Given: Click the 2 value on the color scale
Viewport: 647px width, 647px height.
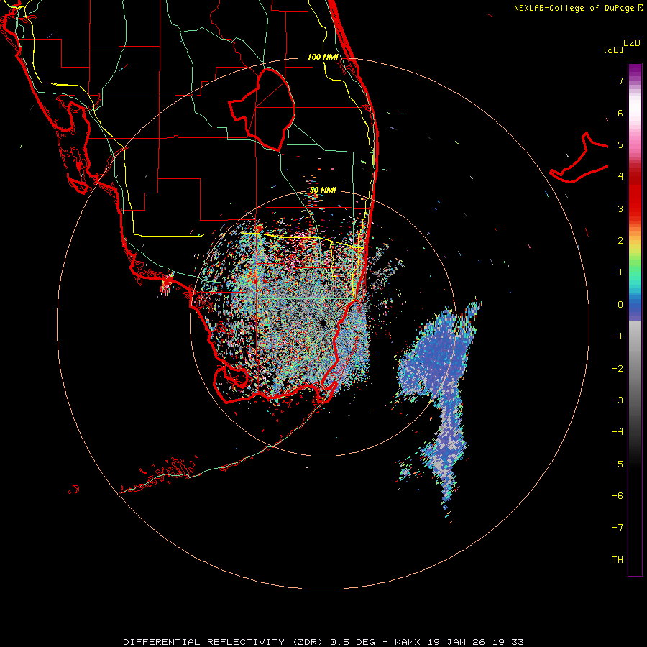Looking at the screenshot, I should tap(620, 241).
